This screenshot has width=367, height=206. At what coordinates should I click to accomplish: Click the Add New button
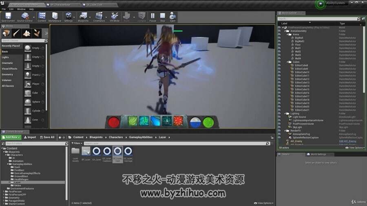[x=11, y=137]
